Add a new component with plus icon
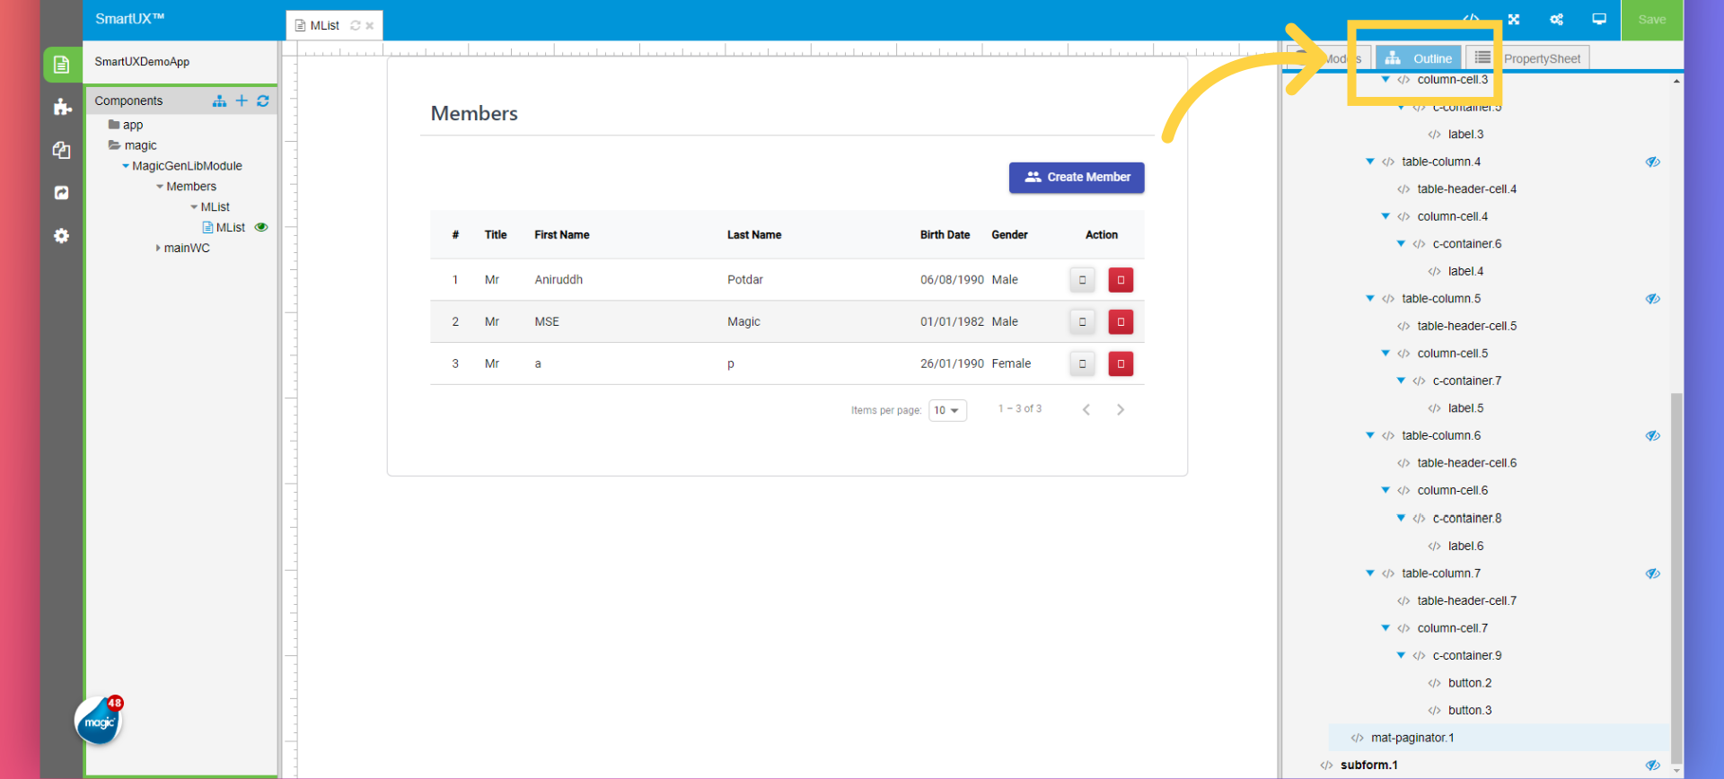The height and width of the screenshot is (779, 1724). (x=242, y=101)
